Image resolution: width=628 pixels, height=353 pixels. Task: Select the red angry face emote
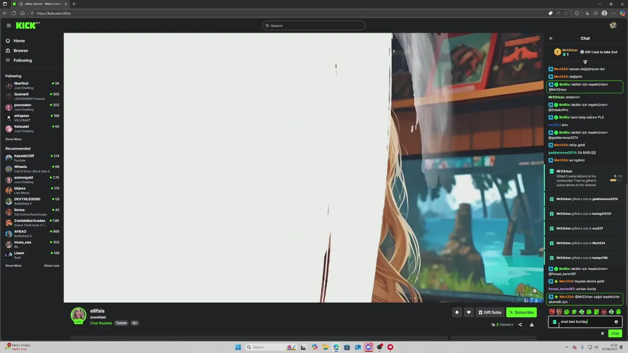pos(604,312)
